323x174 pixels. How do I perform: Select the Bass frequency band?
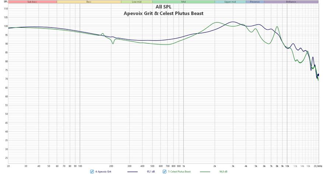(x=89, y=2)
